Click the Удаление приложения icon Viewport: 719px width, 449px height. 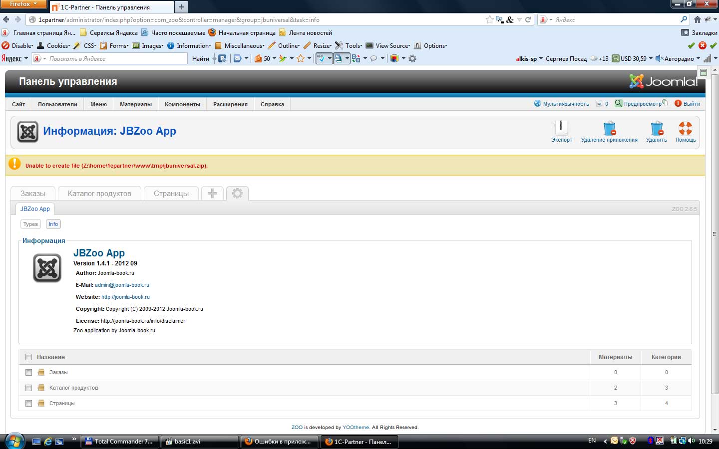pos(609,129)
